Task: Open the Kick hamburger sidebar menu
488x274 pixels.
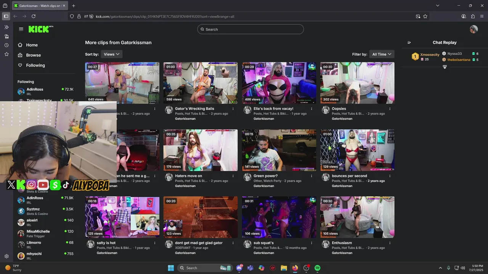Action: [x=21, y=29]
